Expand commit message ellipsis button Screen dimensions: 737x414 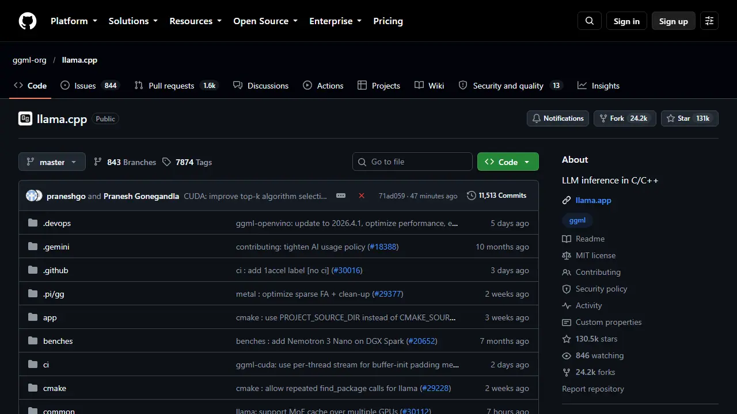[341, 196]
